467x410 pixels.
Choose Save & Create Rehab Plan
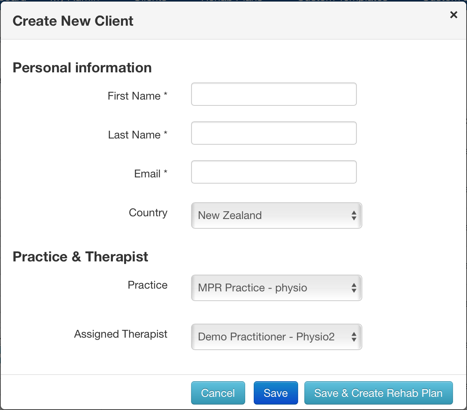[379, 393]
